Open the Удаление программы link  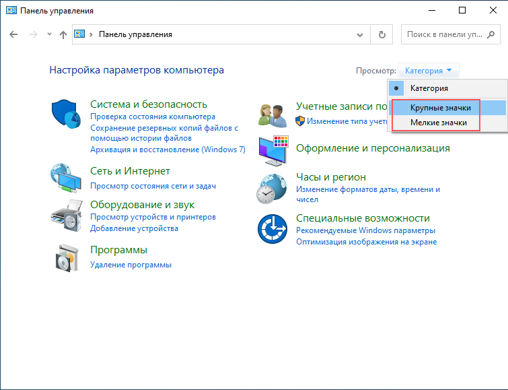(x=131, y=265)
